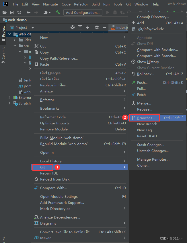Select Compare With... option

[x=80, y=188]
